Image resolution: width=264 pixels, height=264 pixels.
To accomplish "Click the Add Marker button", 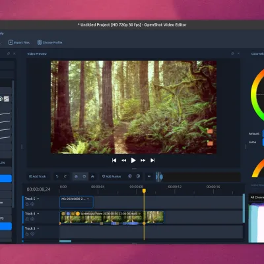I will coord(112,176).
